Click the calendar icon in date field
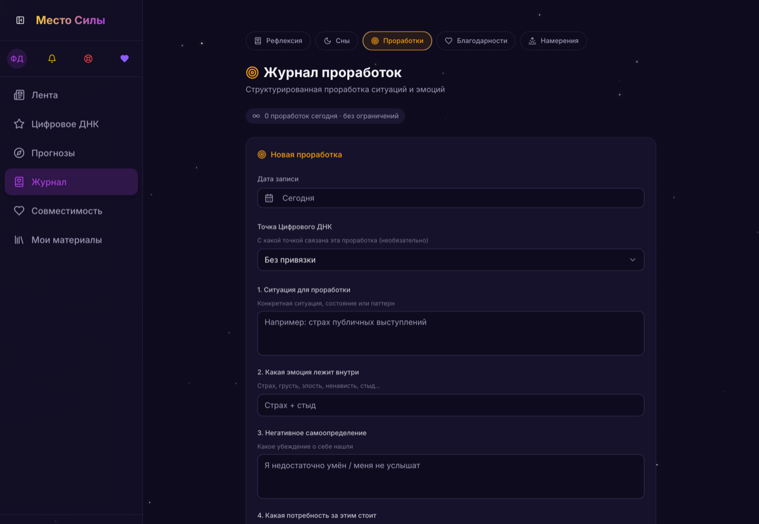Viewport: 759px width, 524px height. [269, 198]
